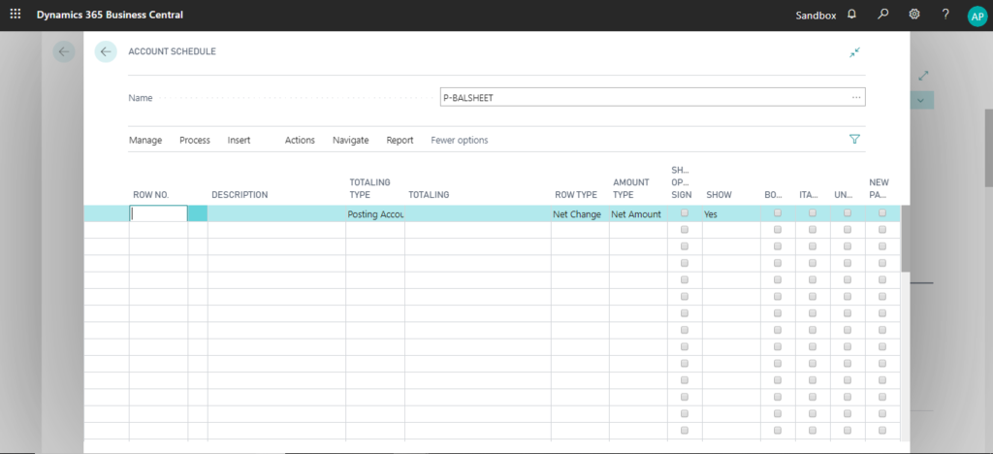Image resolution: width=993 pixels, height=454 pixels.
Task: Go back from Account Schedule page
Action: (x=106, y=52)
